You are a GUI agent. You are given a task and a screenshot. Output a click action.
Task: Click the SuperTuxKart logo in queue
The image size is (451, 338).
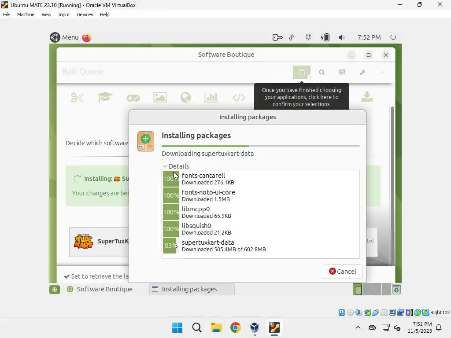click(x=83, y=241)
